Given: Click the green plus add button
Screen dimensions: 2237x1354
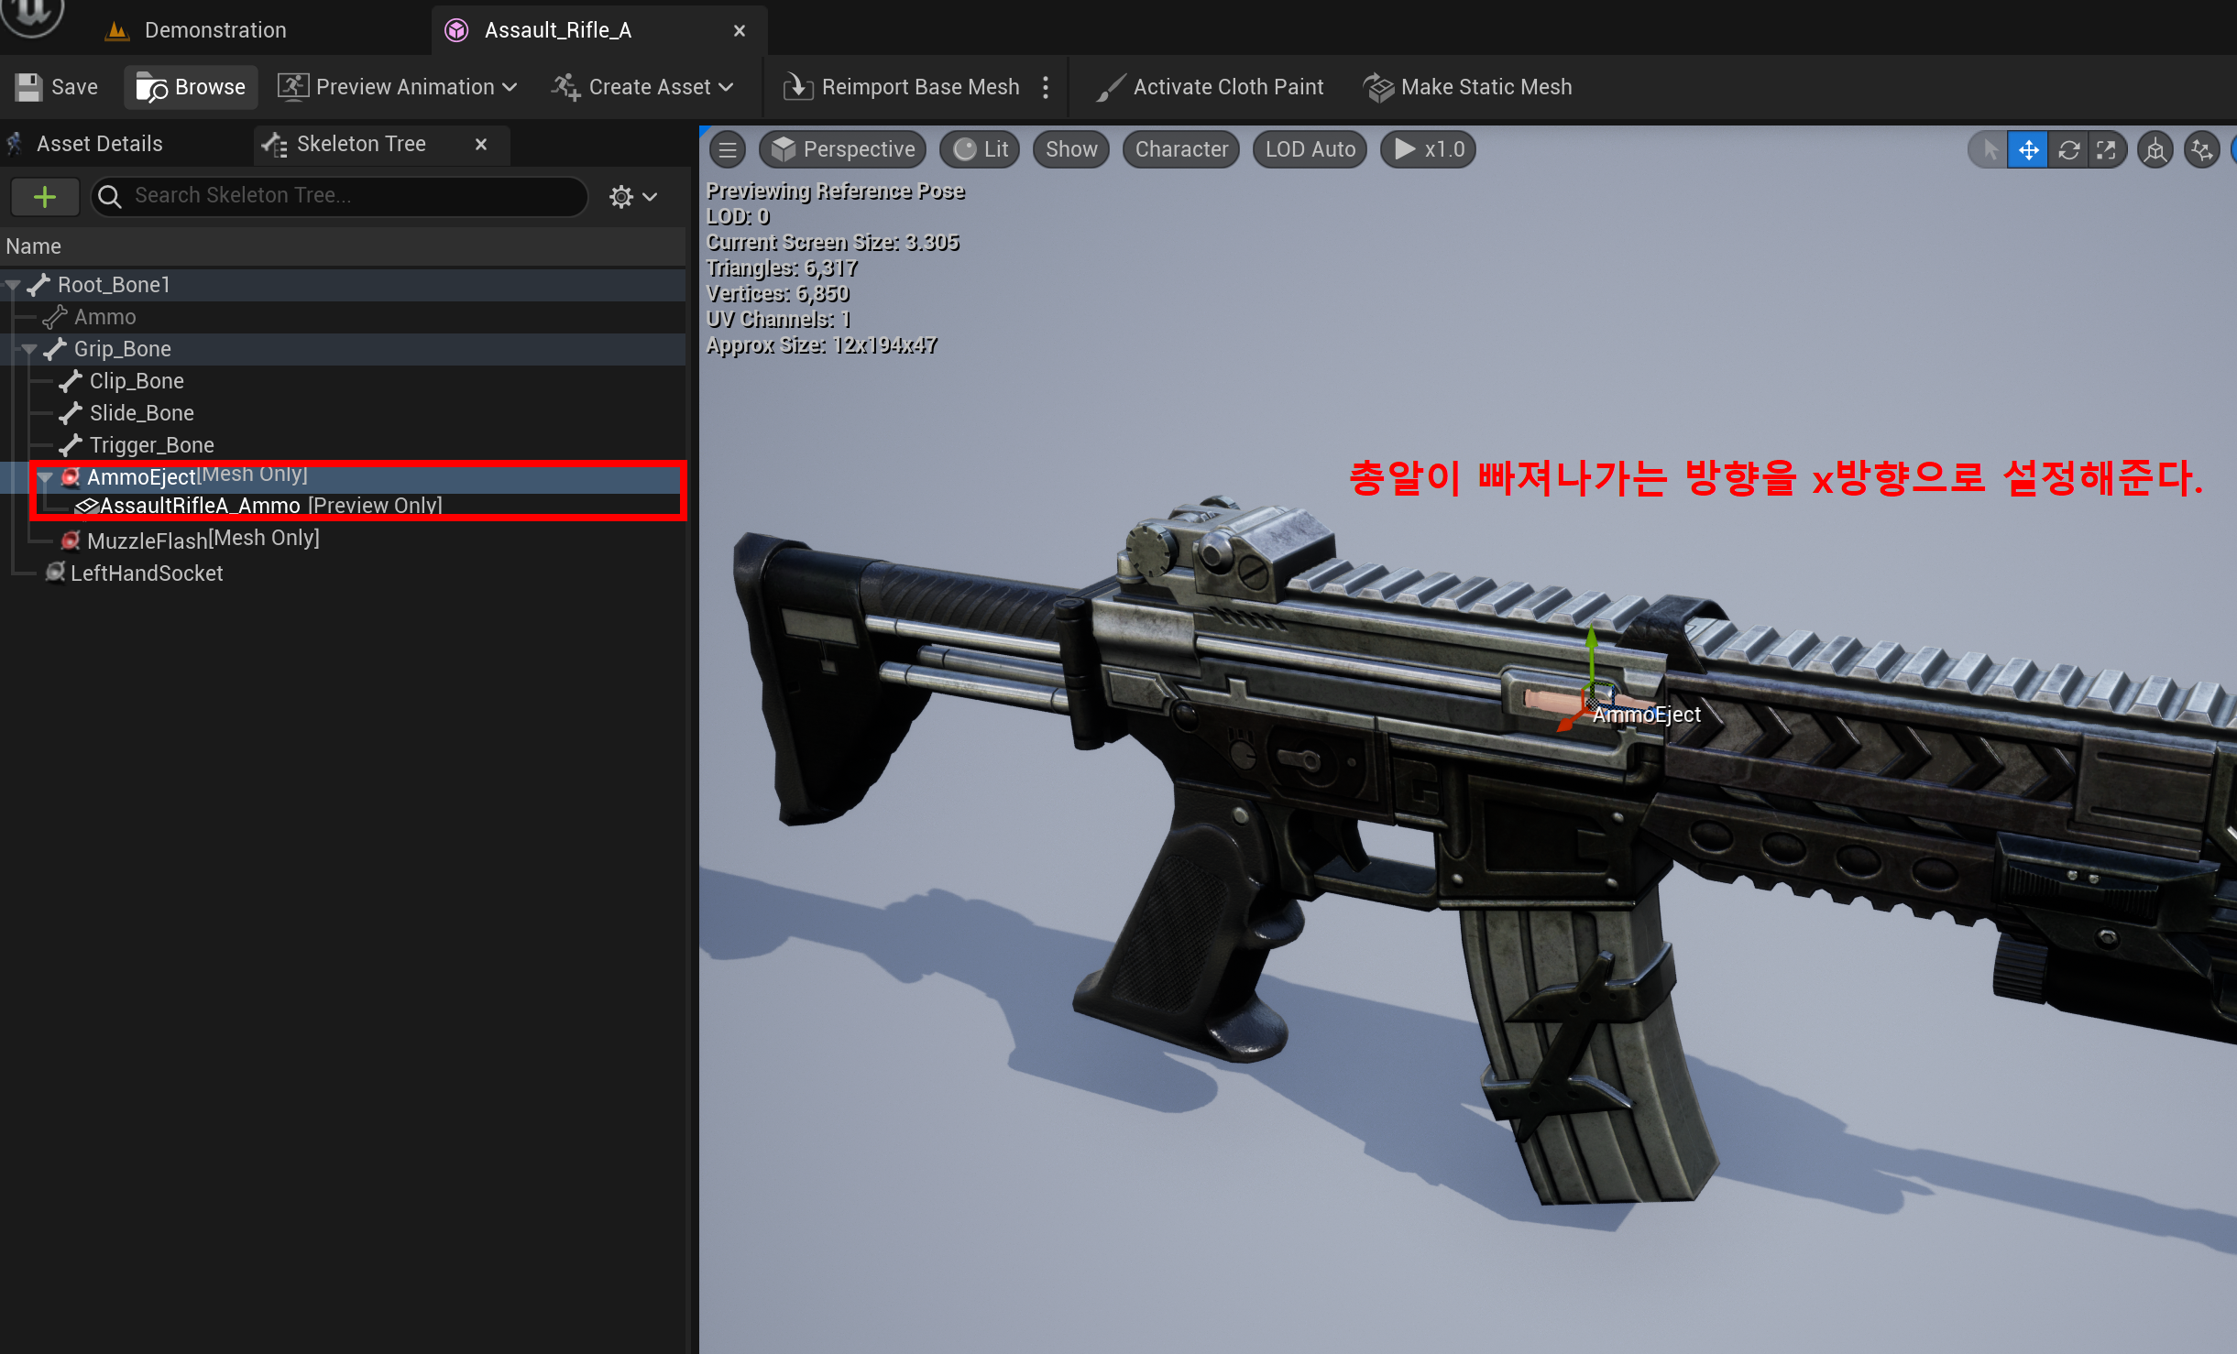Looking at the screenshot, I should (45, 196).
